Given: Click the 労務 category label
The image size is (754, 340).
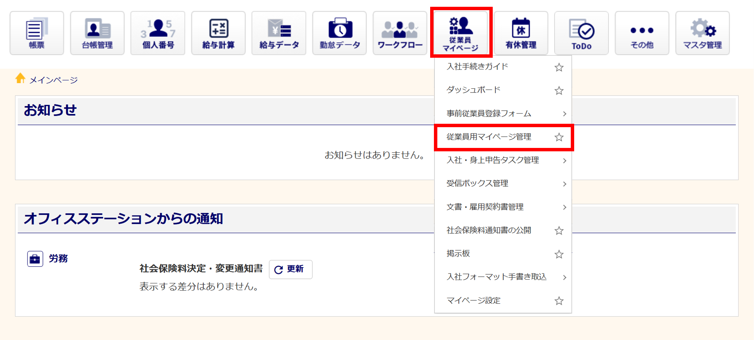Looking at the screenshot, I should coord(58,258).
